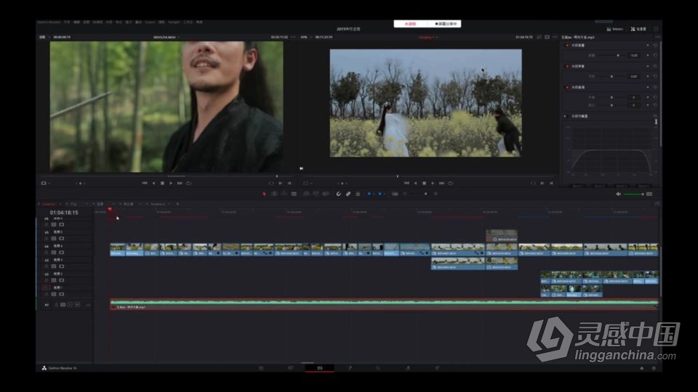Open source viewer options three-dot menu
The image size is (698, 392).
pos(293,37)
